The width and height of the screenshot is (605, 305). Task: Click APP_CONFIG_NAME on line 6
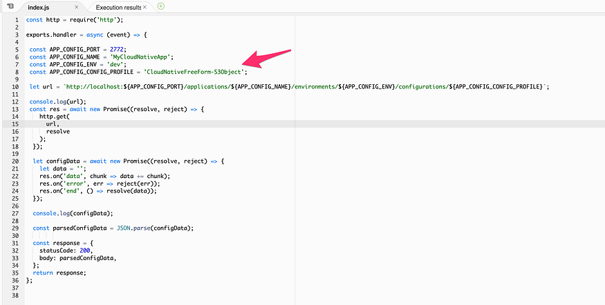[x=75, y=57]
